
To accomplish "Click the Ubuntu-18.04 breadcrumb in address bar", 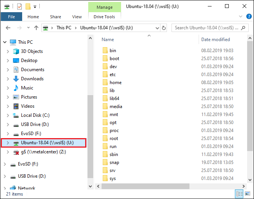I will (x=107, y=28).
